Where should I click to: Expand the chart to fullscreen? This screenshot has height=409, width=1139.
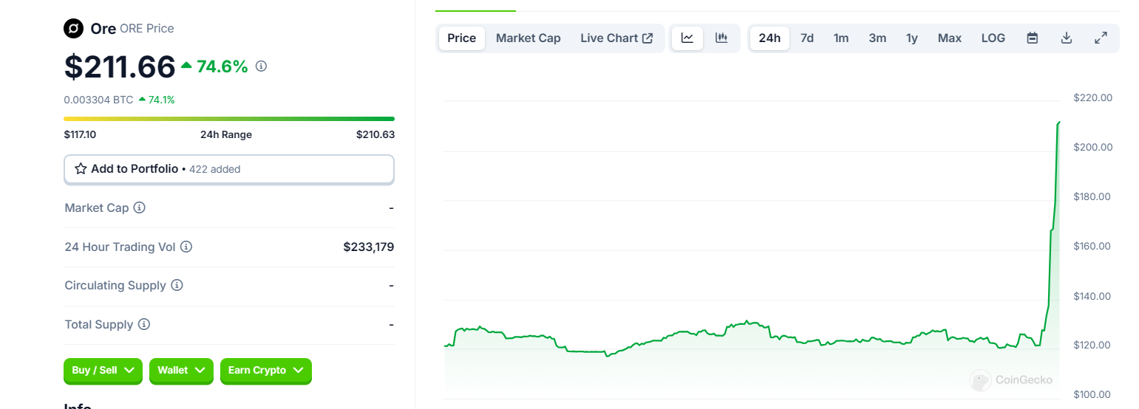pyautogui.click(x=1101, y=38)
